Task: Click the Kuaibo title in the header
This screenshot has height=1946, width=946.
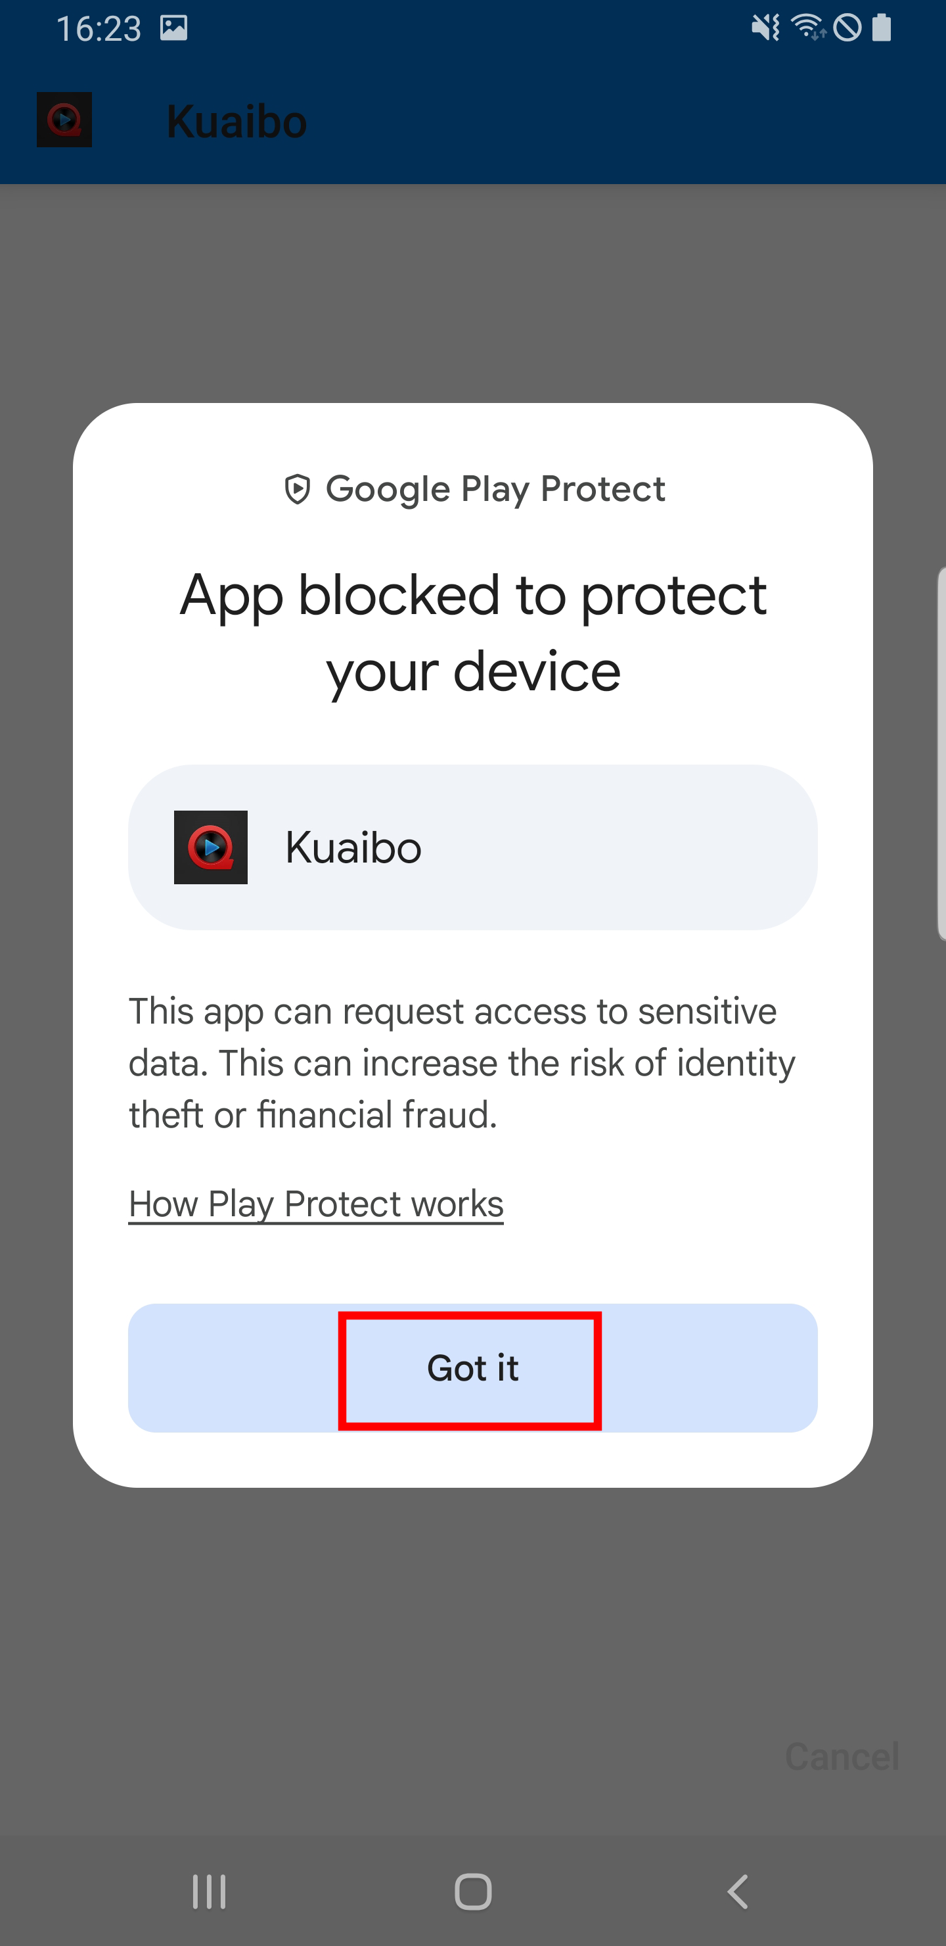Action: (x=236, y=121)
